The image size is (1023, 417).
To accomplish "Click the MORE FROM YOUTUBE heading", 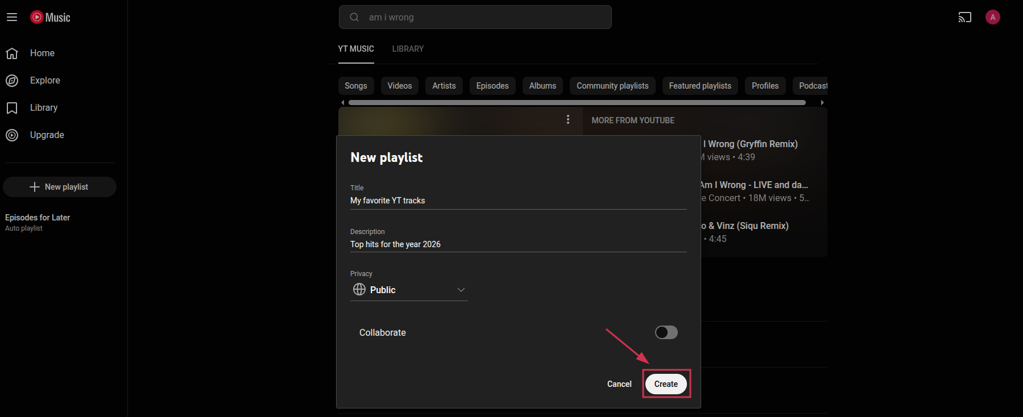I will point(633,120).
